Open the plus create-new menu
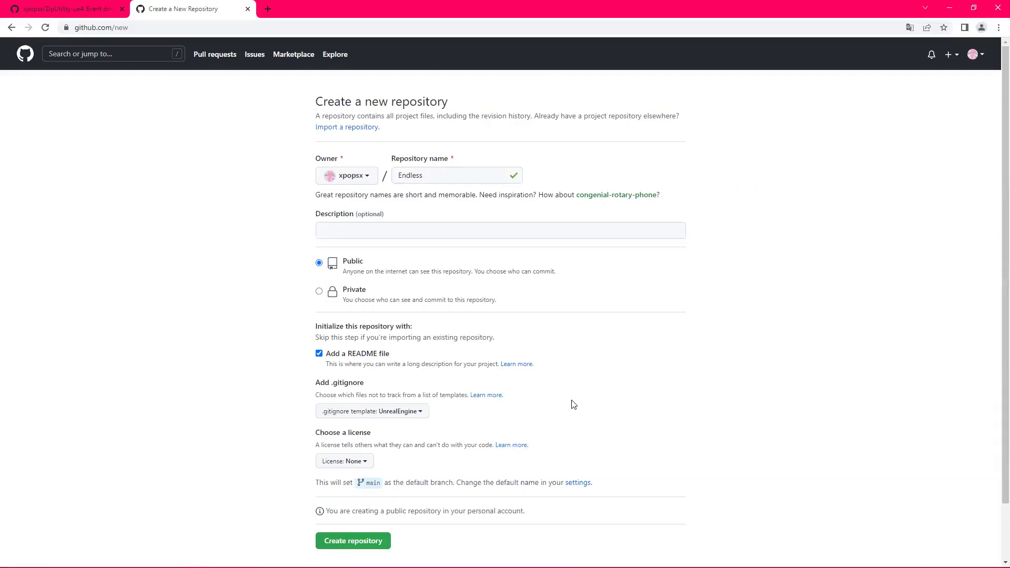 tap(952, 54)
